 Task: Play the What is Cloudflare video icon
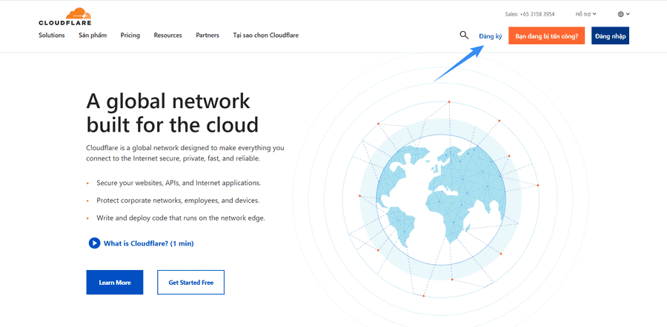94,243
